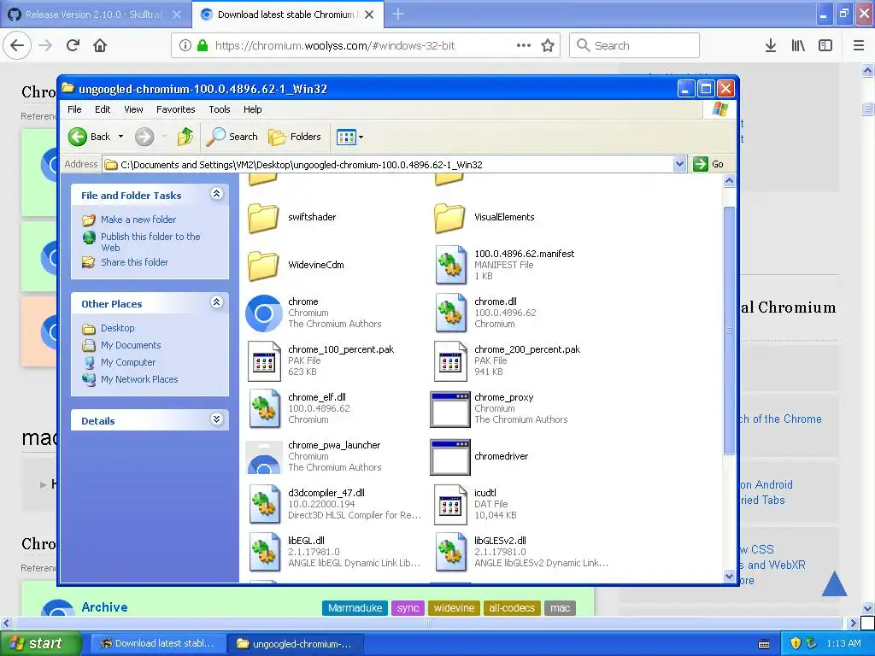The image size is (875, 656).
Task: Open Firefox downloads arrow icon
Action: click(x=771, y=45)
